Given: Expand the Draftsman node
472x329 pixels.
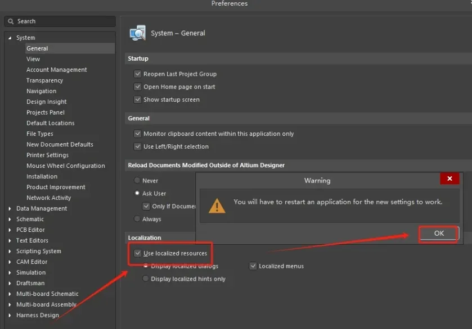Looking at the screenshot, I should pyautogui.click(x=10, y=284).
